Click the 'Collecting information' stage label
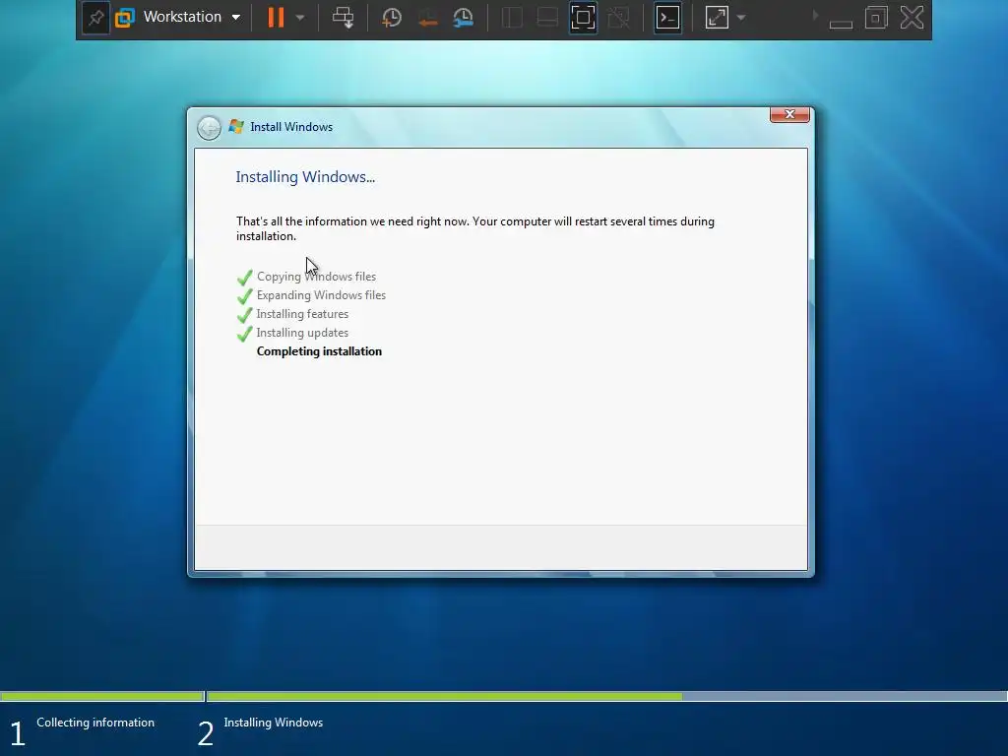Viewport: 1008px width, 756px height. (x=95, y=722)
